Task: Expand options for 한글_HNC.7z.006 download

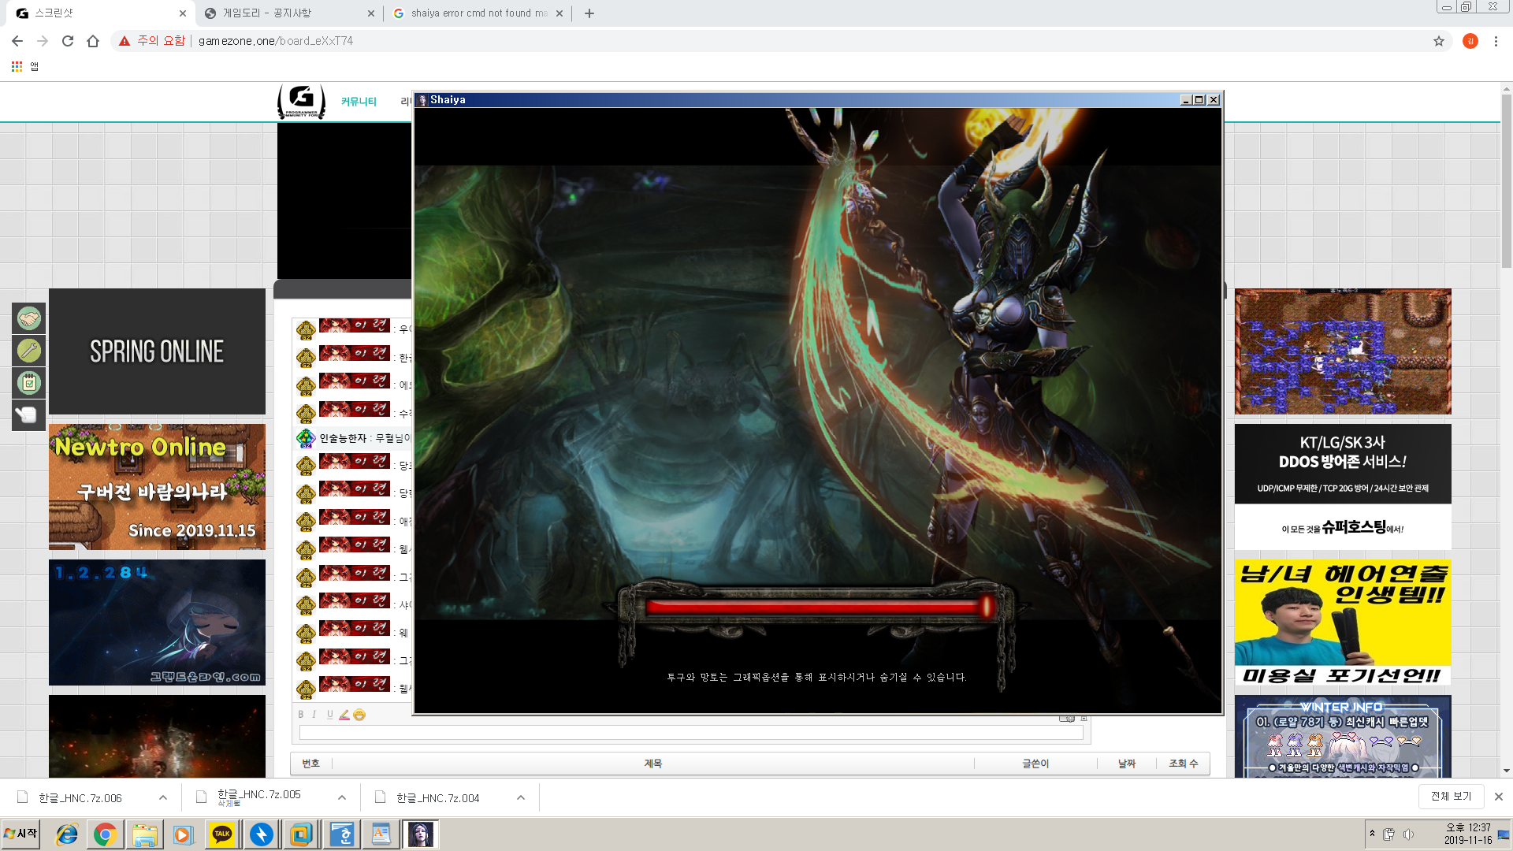Action: coord(163,797)
